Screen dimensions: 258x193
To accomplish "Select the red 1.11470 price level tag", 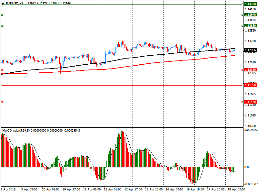I will 251,102.
